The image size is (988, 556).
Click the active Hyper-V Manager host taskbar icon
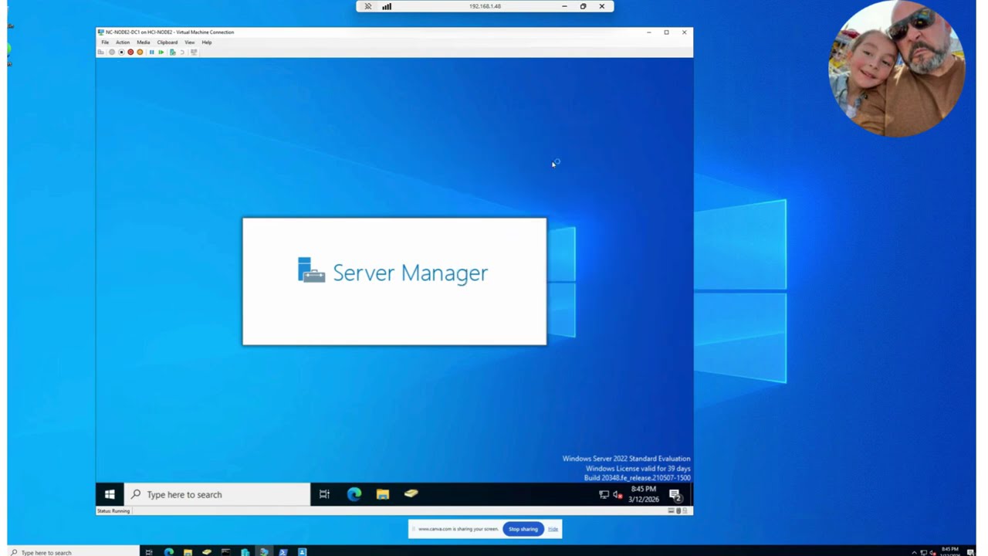click(264, 552)
